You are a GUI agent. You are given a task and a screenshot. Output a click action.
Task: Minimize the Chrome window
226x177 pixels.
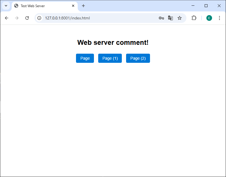[193, 6]
